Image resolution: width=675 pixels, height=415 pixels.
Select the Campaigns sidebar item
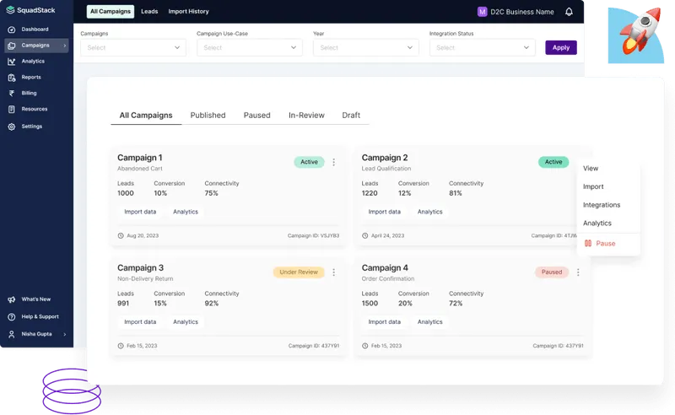tap(36, 46)
